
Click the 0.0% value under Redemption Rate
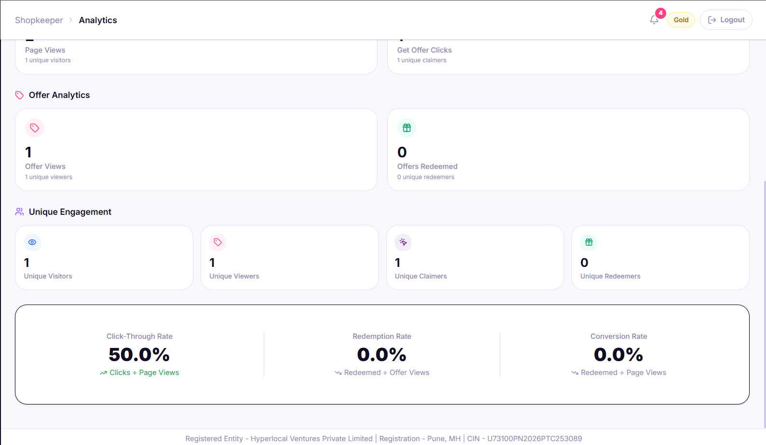(382, 355)
